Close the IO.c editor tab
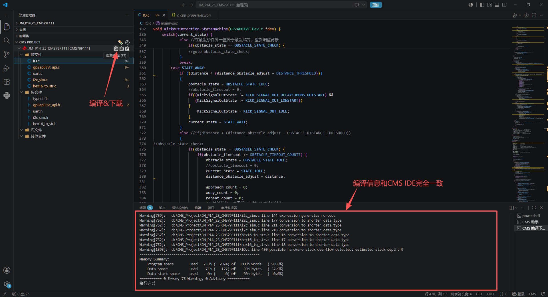Viewport: 548px width, 297px height. coord(164,15)
